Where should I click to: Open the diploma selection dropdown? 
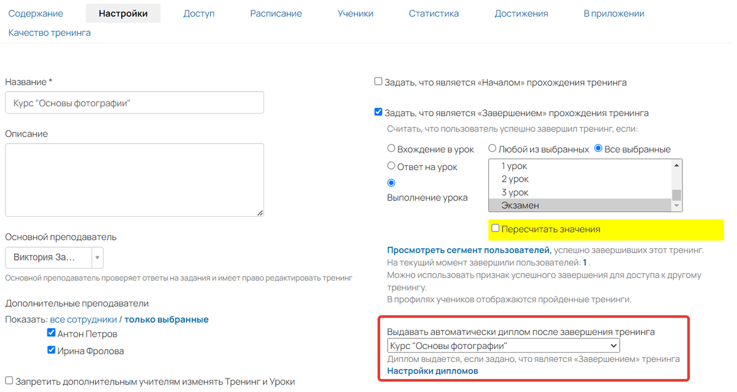(x=503, y=345)
